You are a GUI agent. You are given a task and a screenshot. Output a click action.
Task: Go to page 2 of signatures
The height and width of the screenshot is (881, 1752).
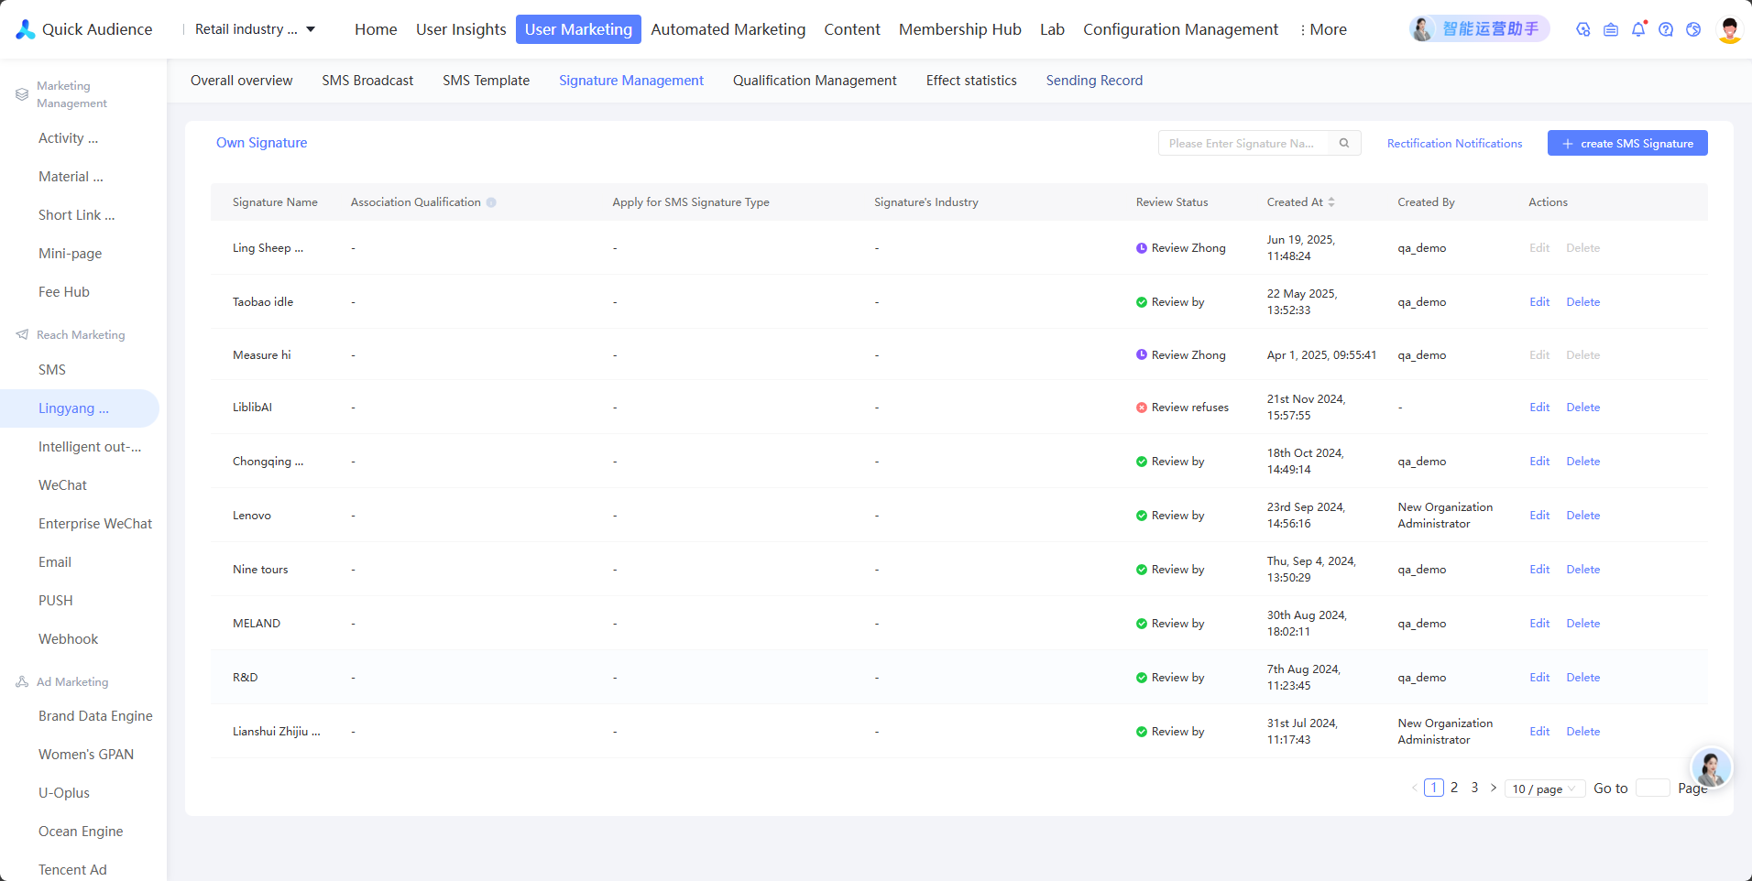point(1454,788)
